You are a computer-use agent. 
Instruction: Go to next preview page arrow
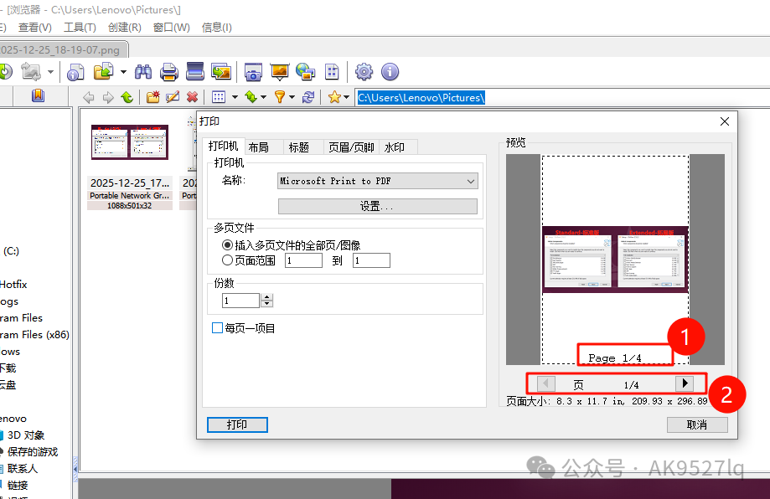tap(685, 383)
